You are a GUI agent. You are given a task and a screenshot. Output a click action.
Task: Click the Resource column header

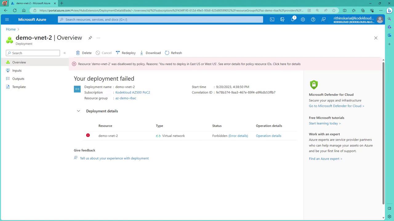(105, 126)
